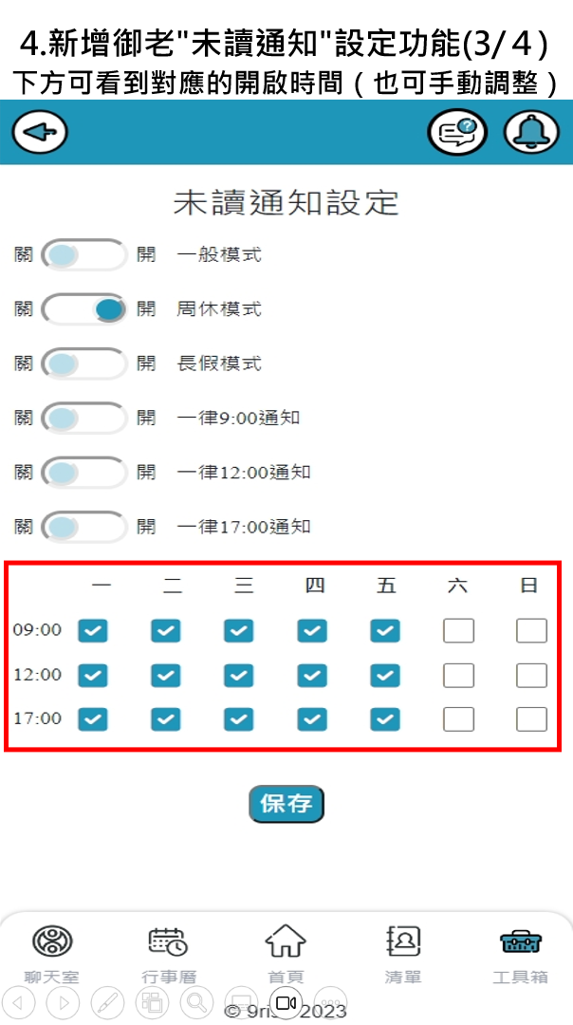Click the camera icon in the presentation toolbar
The width and height of the screenshot is (573, 1025).
pyautogui.click(x=286, y=1002)
